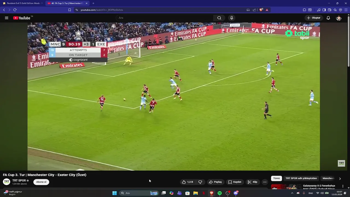Screen dimensions: 350x197
Task: Open Spotify from taskbar
Action: tap(220, 193)
